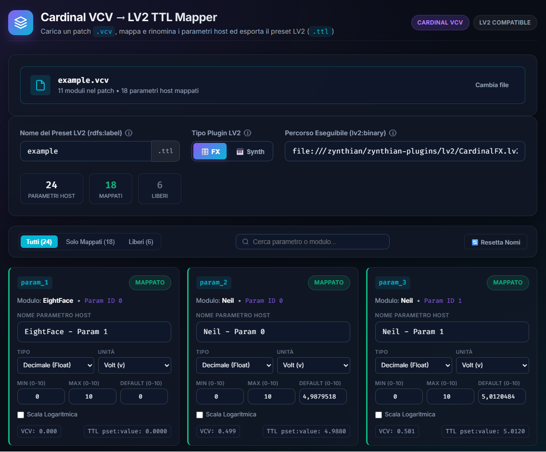This screenshot has width=546, height=452.
Task: Click the example.vcv file name
Action: click(x=83, y=80)
